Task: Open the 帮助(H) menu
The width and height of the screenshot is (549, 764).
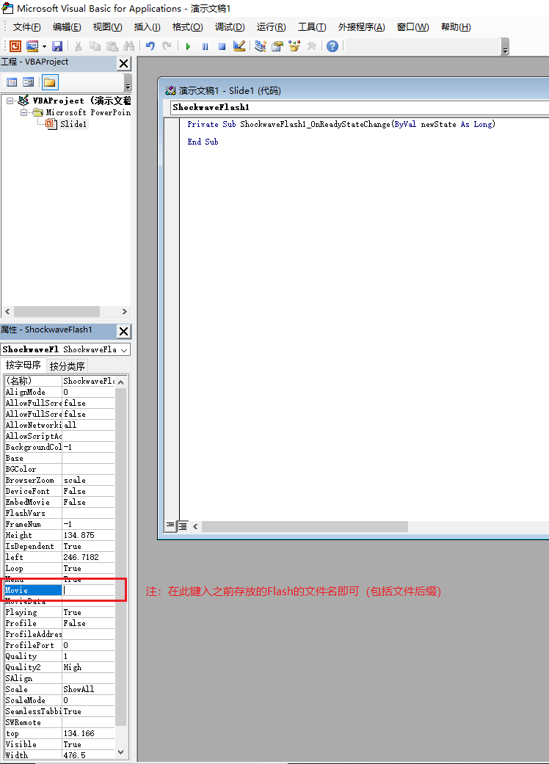Action: click(456, 27)
